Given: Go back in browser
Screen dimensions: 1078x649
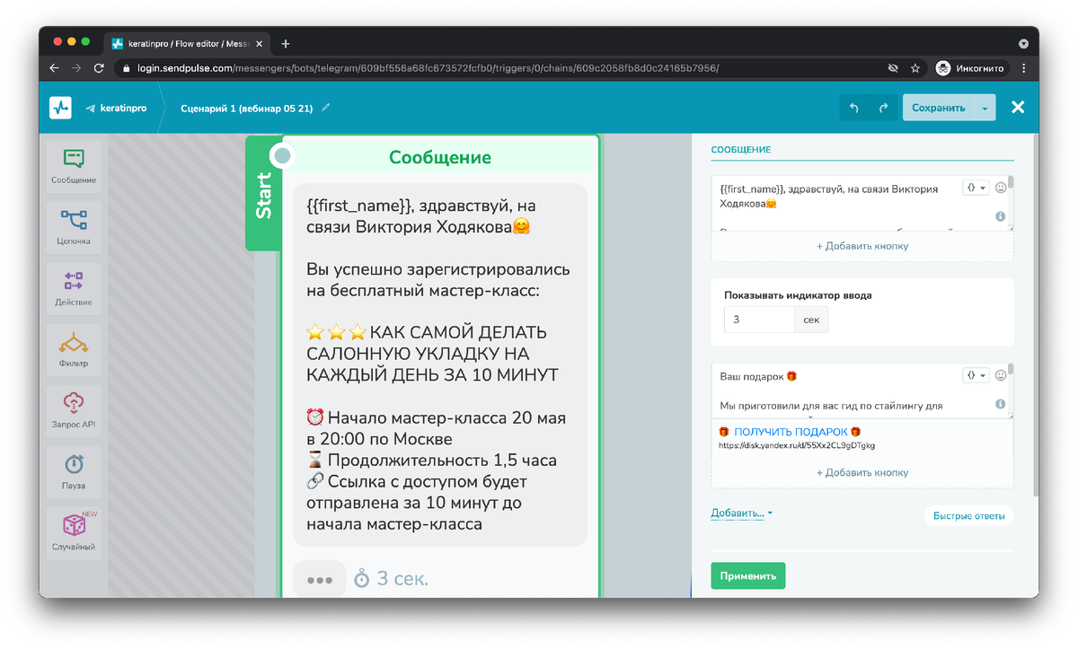Looking at the screenshot, I should [54, 68].
